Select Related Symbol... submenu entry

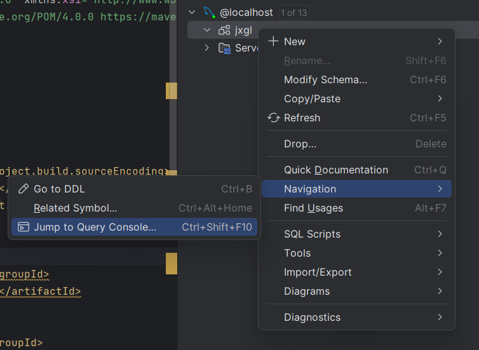[134, 208]
